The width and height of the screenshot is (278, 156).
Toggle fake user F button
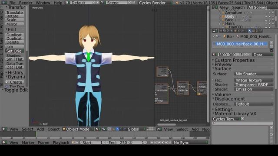[242, 55]
